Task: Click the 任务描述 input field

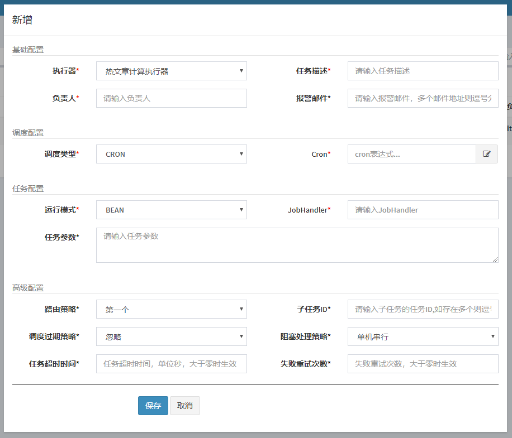Action: [x=422, y=71]
